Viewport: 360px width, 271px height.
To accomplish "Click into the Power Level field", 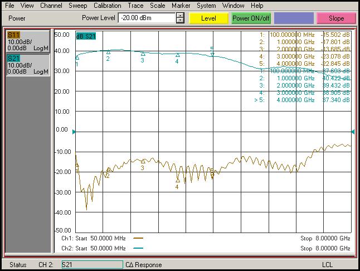I will [x=147, y=18].
